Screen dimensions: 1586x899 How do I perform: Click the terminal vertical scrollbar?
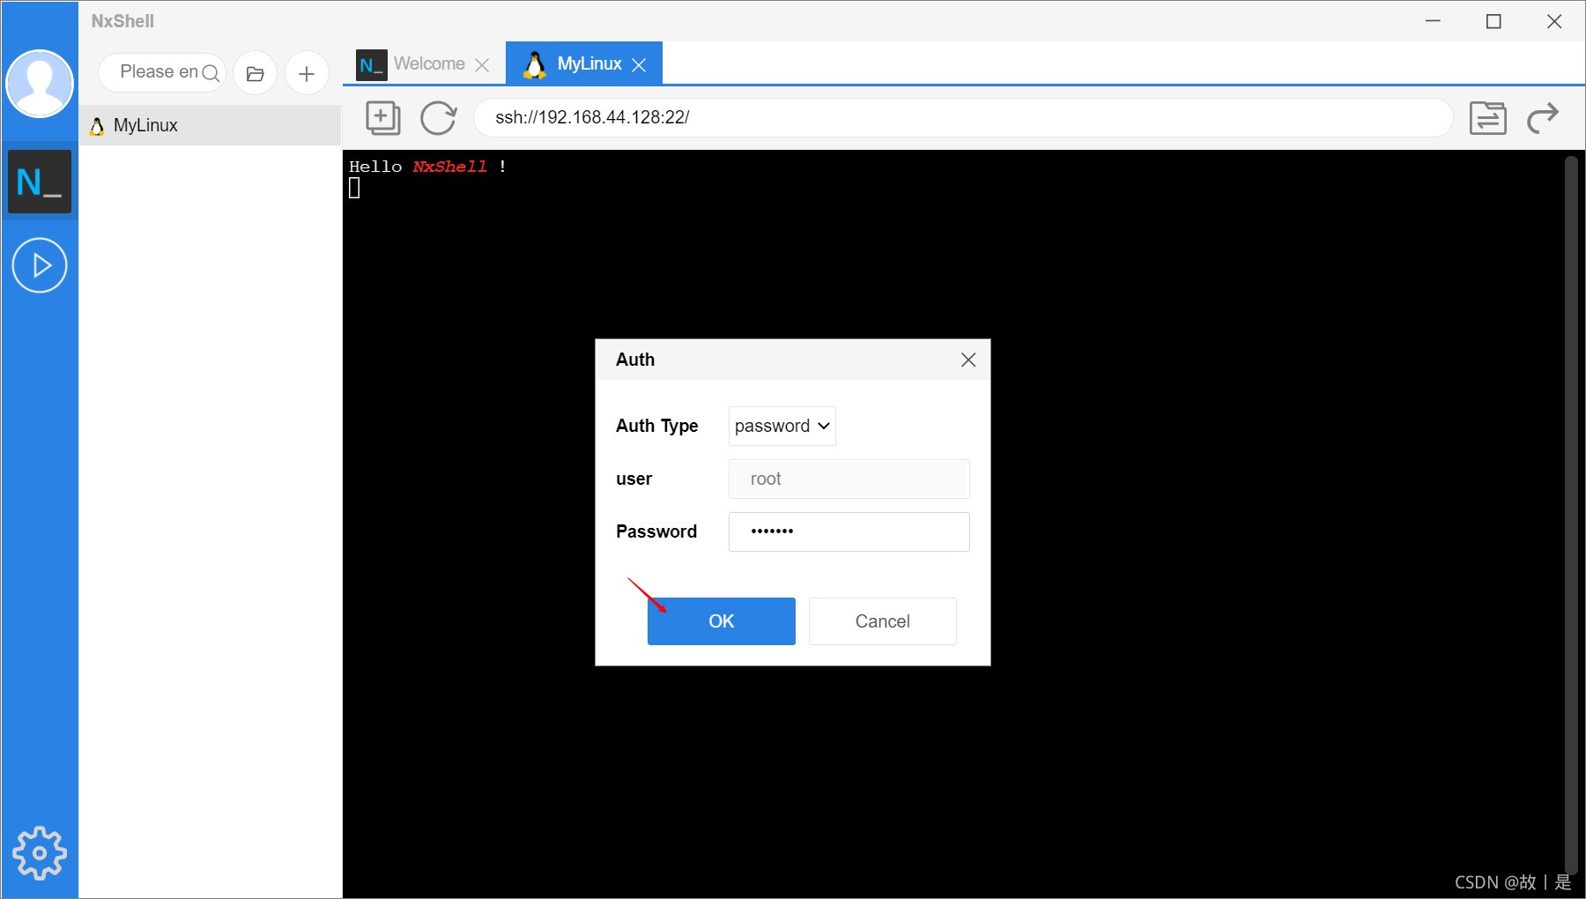(1570, 516)
